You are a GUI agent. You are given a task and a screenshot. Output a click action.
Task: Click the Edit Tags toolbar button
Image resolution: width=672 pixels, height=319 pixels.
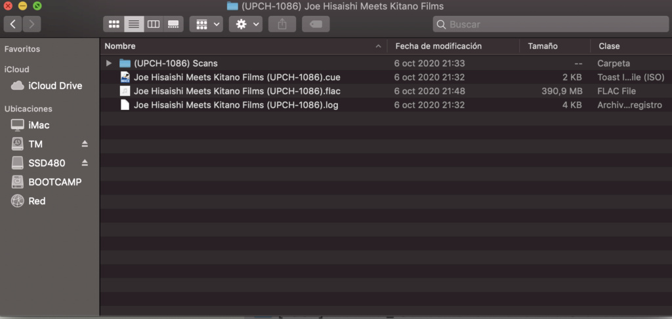point(316,24)
